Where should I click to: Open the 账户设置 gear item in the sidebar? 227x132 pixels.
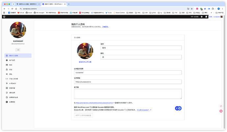click(18, 60)
